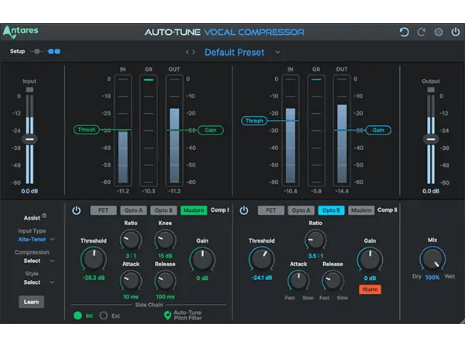Toggle Comp I power button
Viewport: 465px width, 348px height.
76,210
